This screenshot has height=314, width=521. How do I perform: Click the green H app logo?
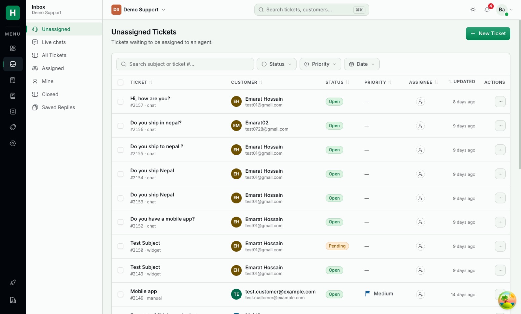pyautogui.click(x=13, y=13)
